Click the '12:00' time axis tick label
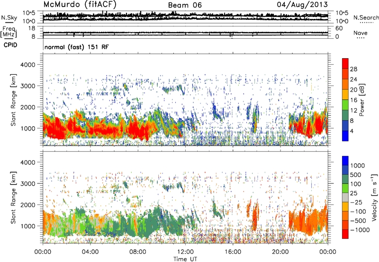This screenshot has width=379, height=262. point(185,252)
